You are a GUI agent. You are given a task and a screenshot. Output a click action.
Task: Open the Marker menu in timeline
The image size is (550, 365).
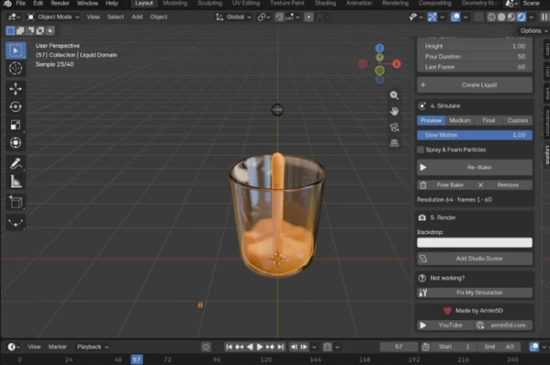pyautogui.click(x=58, y=347)
